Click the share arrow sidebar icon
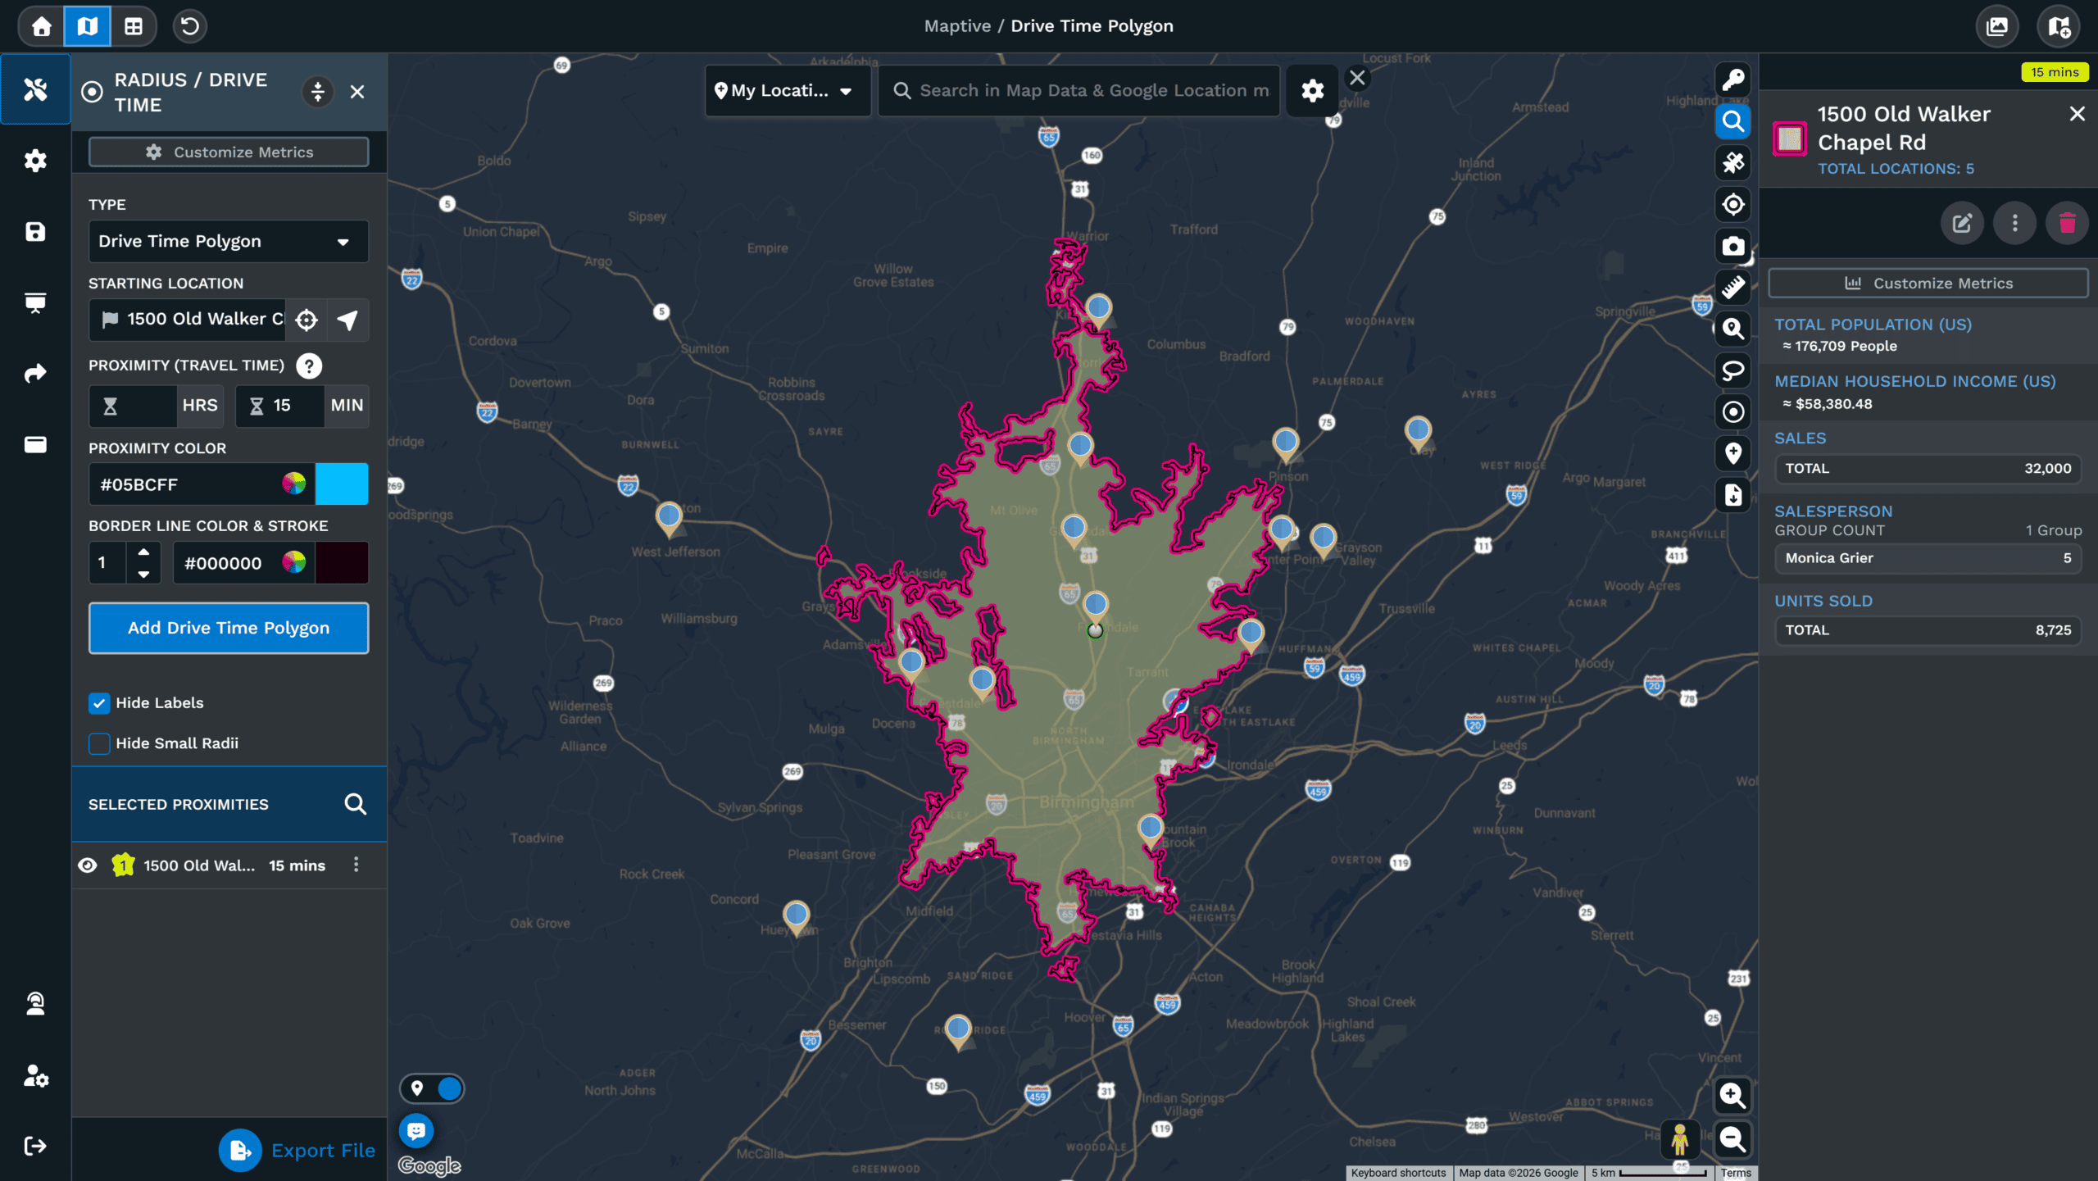The height and width of the screenshot is (1181, 2098). 35,374
